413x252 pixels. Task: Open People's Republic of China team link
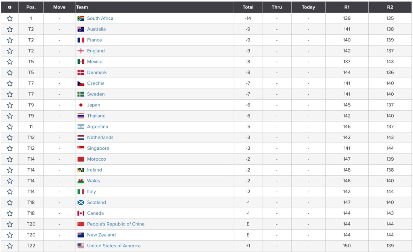pos(116,224)
